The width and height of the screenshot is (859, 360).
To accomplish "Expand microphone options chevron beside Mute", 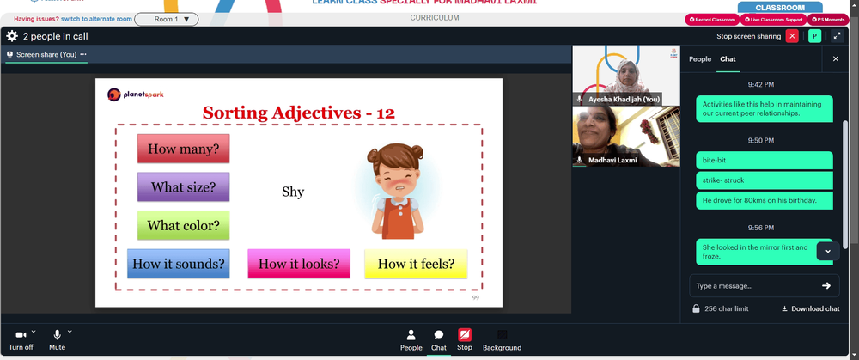I will coord(70,332).
